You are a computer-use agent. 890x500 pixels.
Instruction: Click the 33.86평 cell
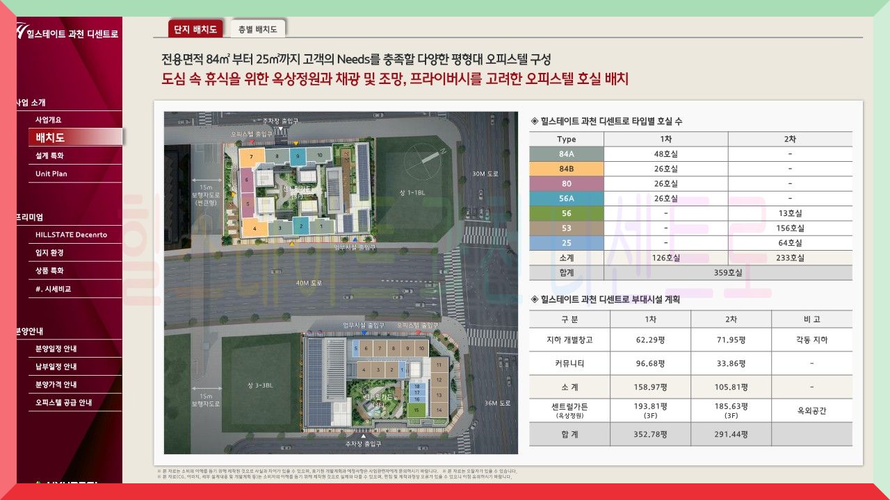[731, 363]
